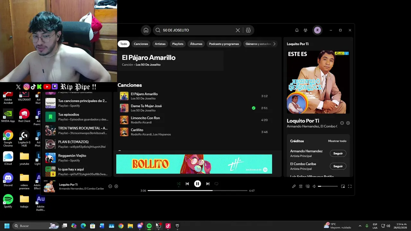Hide Loquito Por Ti using minus icon in player bar

(x=110, y=186)
